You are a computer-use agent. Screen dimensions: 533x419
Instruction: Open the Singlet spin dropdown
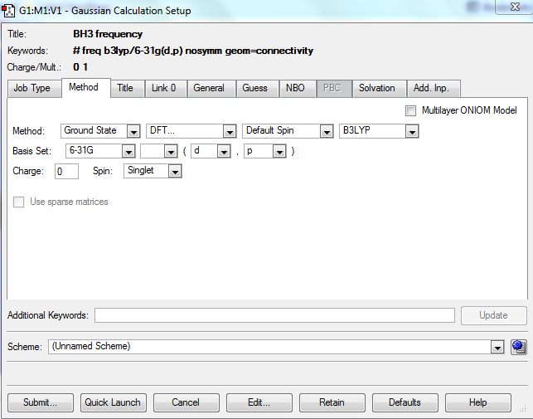point(153,171)
